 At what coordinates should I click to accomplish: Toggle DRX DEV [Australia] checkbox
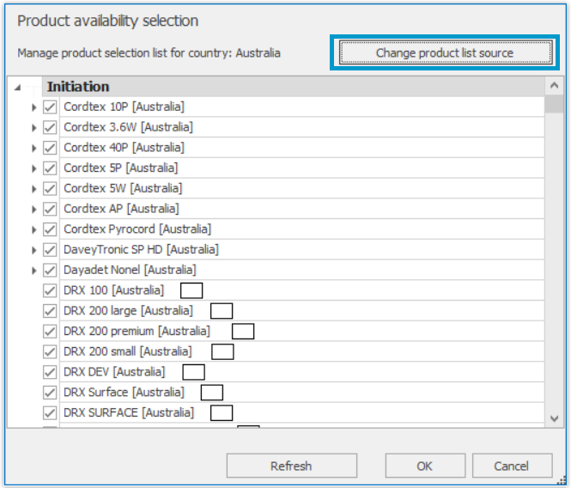(50, 373)
